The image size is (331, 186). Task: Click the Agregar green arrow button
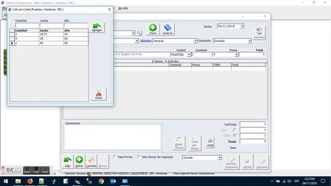97,27
